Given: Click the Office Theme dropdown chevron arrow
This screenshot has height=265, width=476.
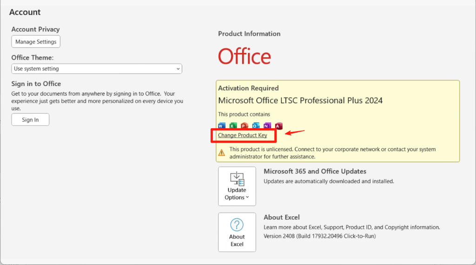Looking at the screenshot, I should (x=178, y=69).
